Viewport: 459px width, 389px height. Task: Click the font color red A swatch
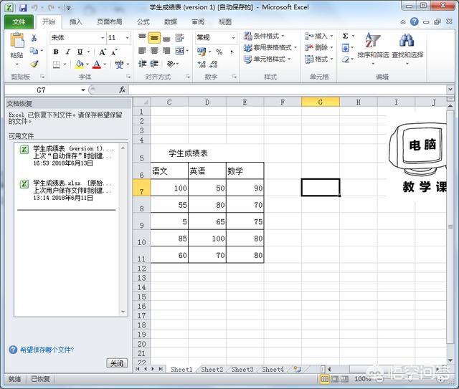(x=96, y=64)
